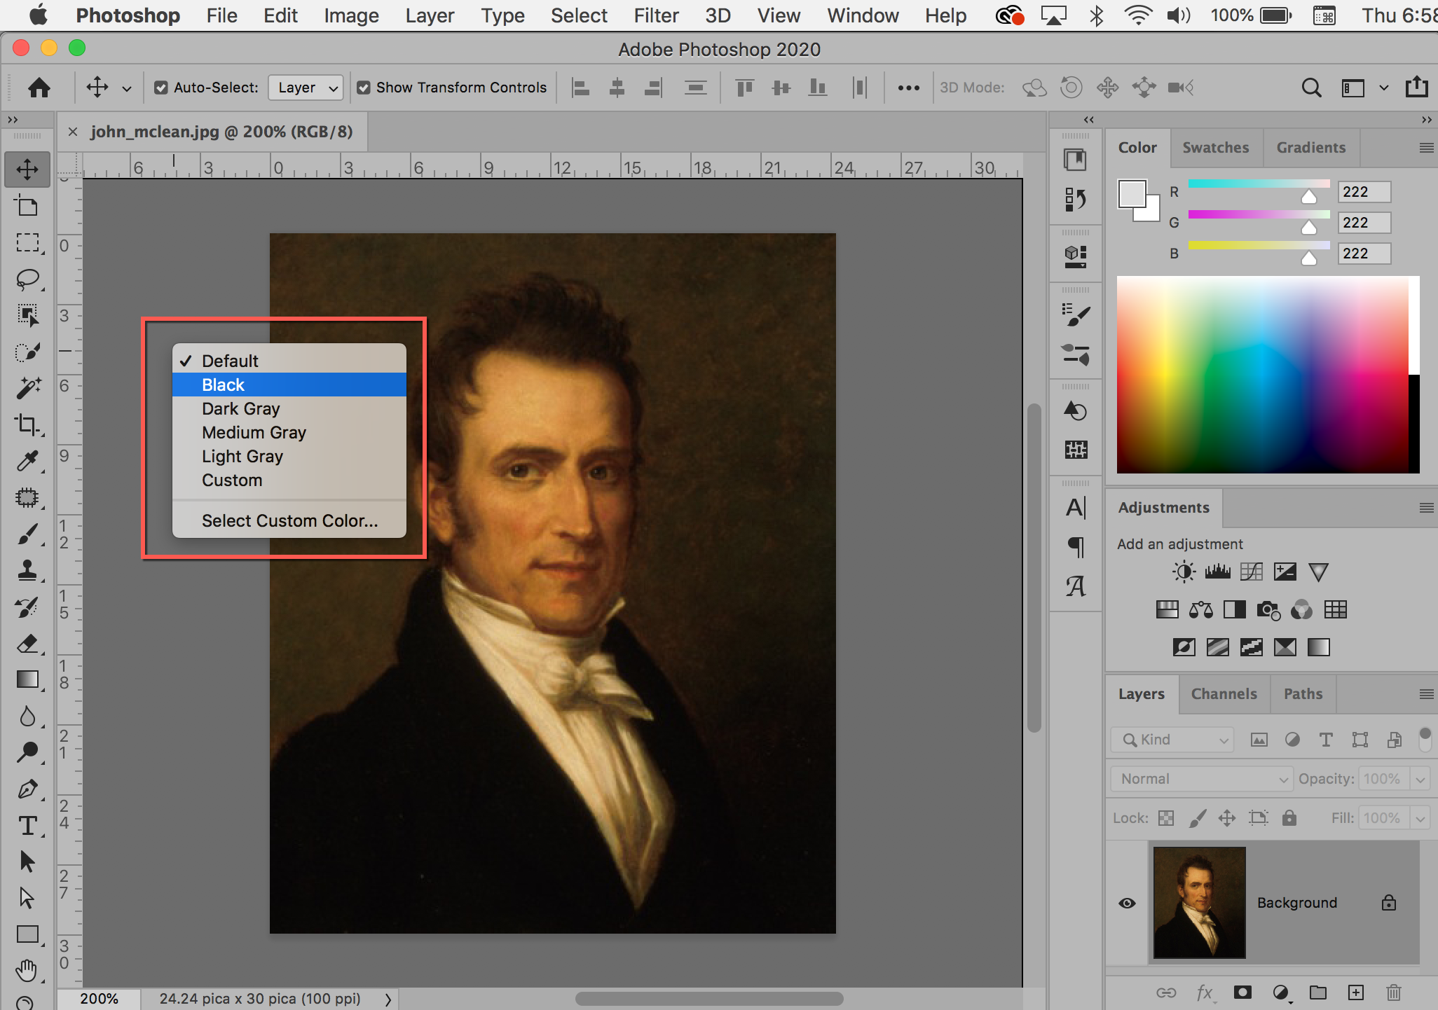Pick the Eyedropper tool
The height and width of the screenshot is (1010, 1438).
(x=27, y=461)
